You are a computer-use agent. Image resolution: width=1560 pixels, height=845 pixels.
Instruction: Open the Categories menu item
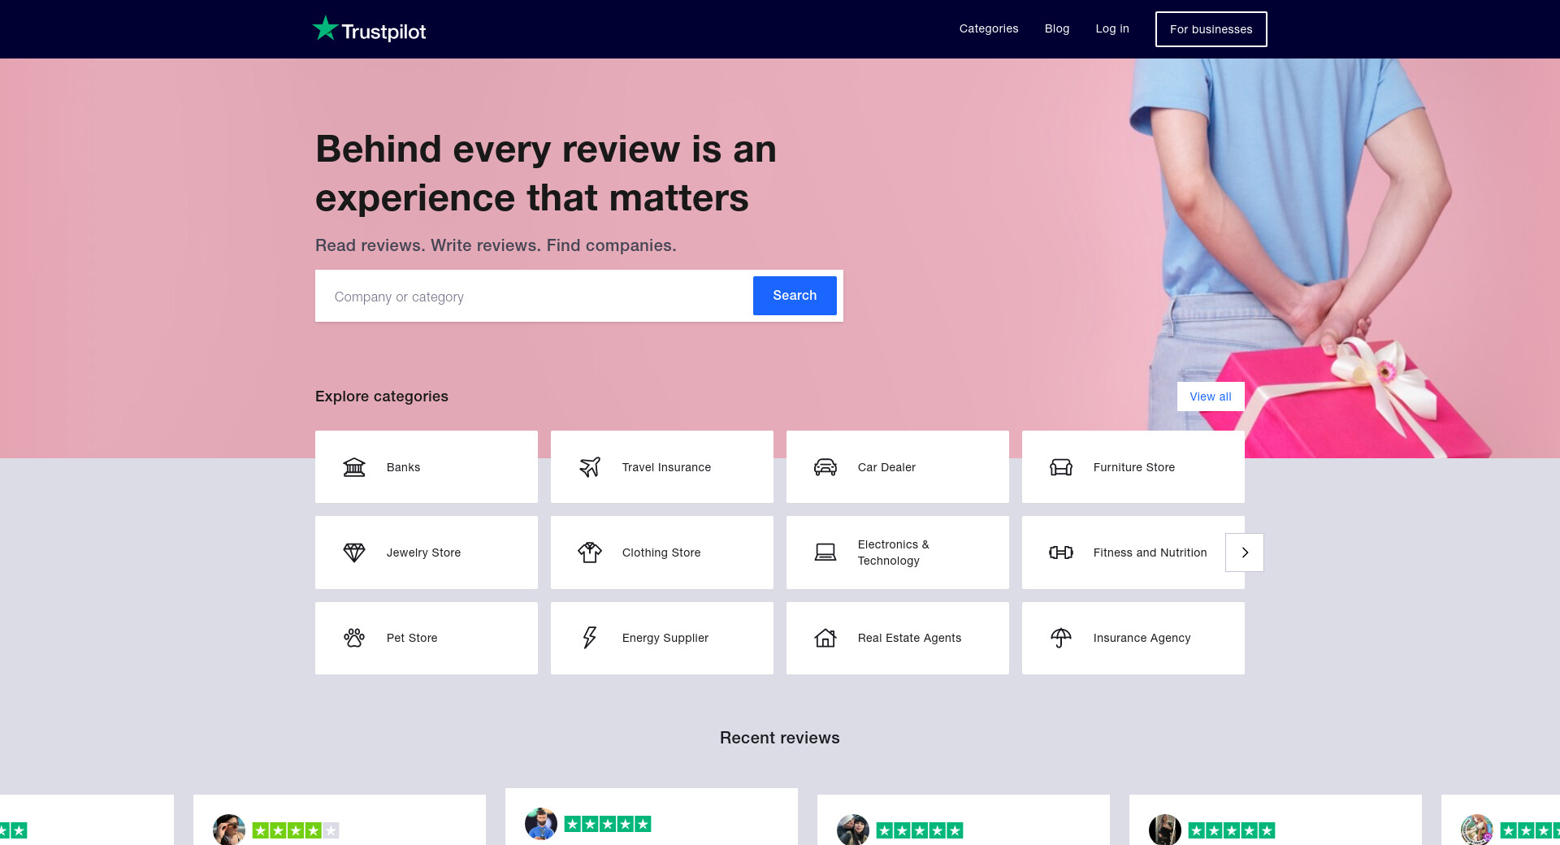pos(989,28)
